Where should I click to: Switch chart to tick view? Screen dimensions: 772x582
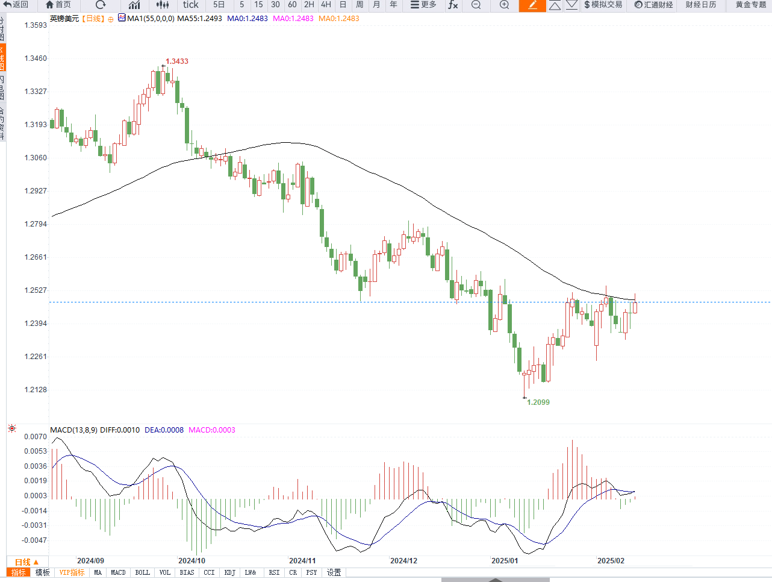(x=191, y=5)
